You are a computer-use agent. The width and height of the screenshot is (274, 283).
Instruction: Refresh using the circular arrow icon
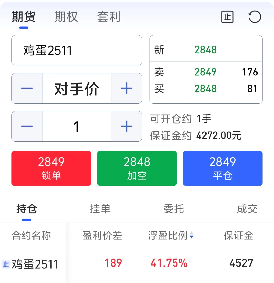click(x=254, y=17)
